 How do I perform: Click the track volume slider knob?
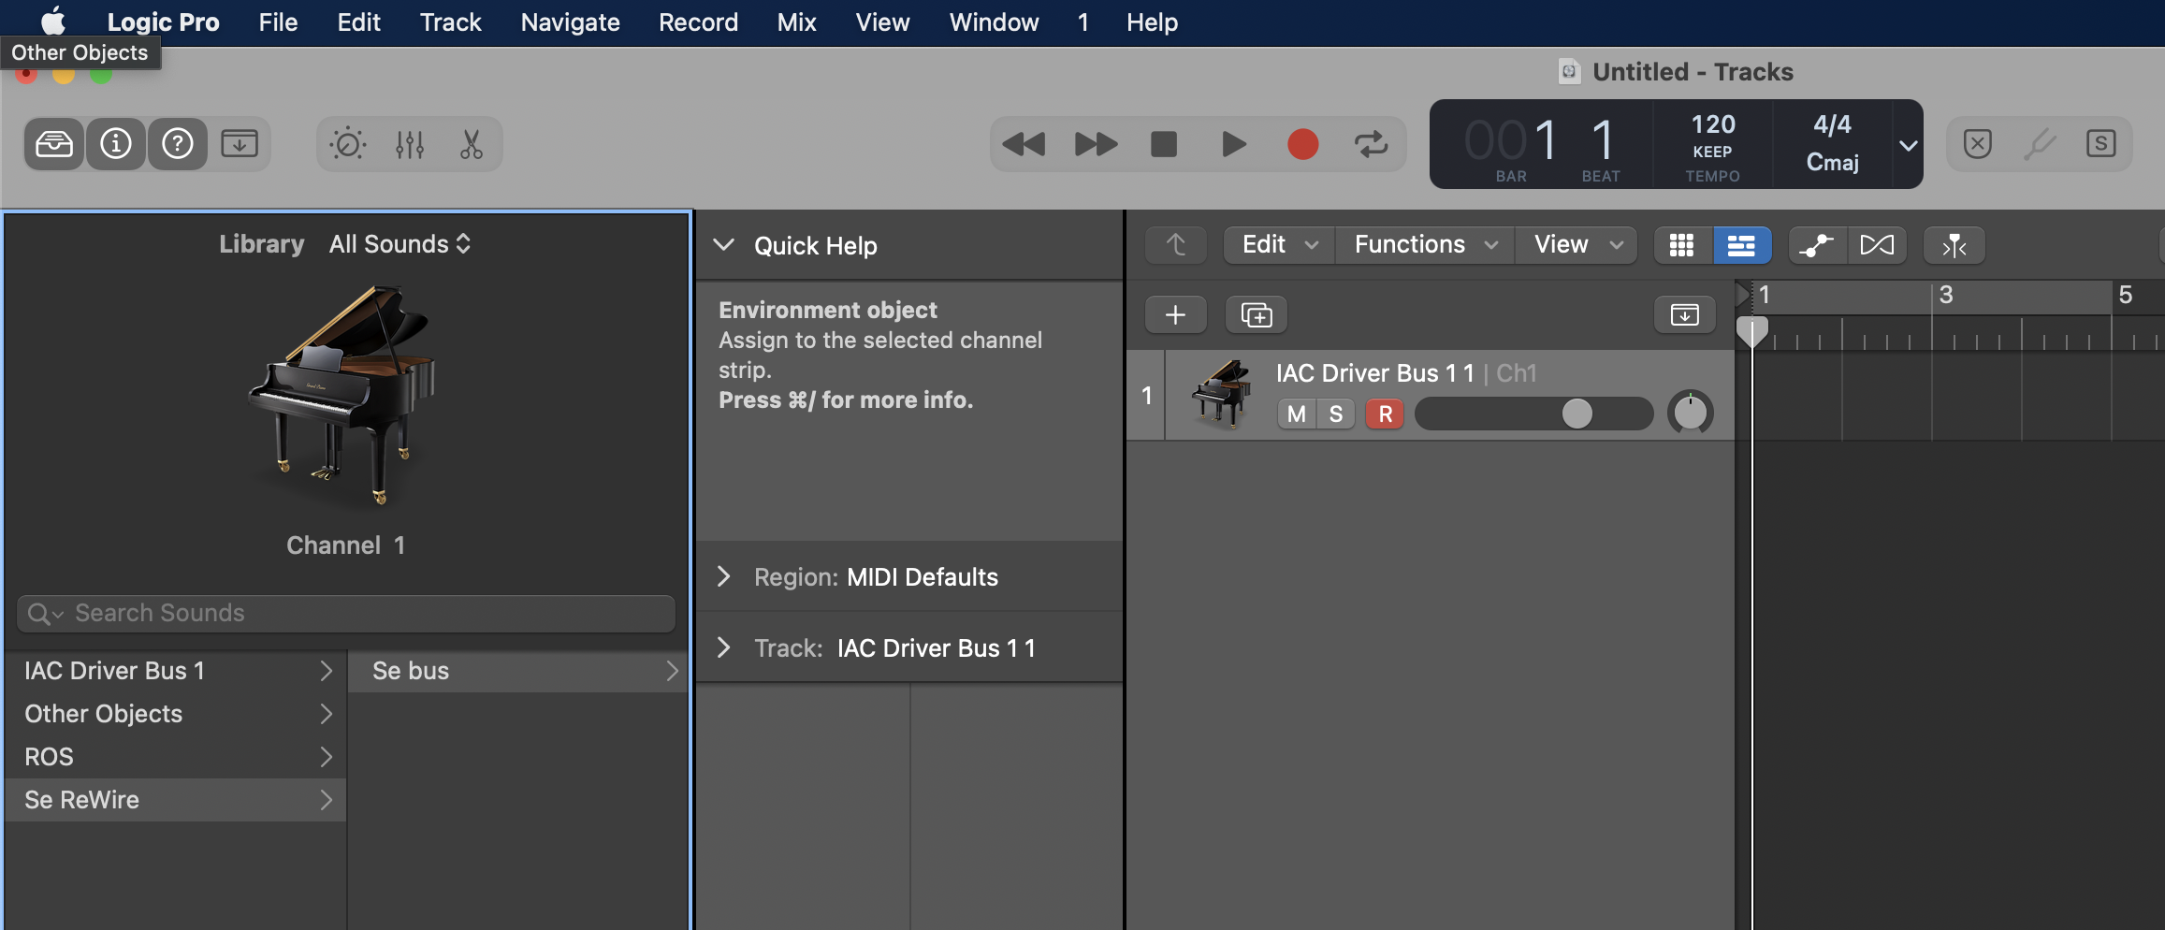[x=1577, y=414]
